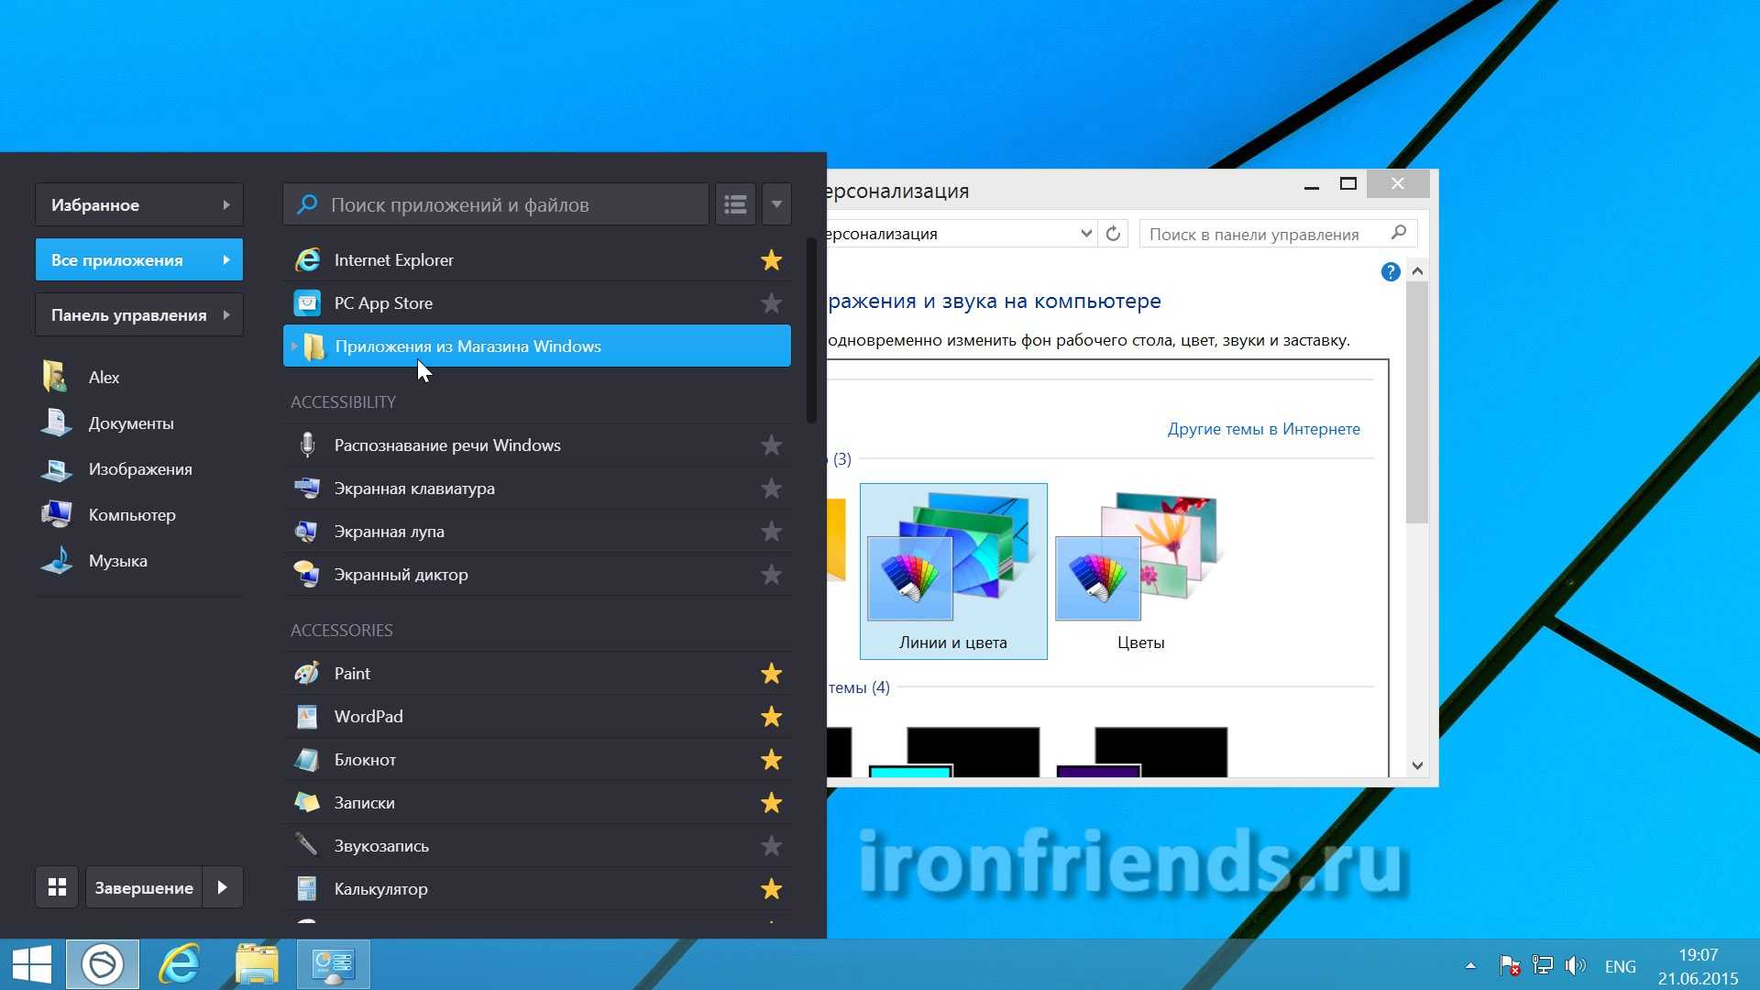Click the Поиск приложений и файлов field

point(495,205)
